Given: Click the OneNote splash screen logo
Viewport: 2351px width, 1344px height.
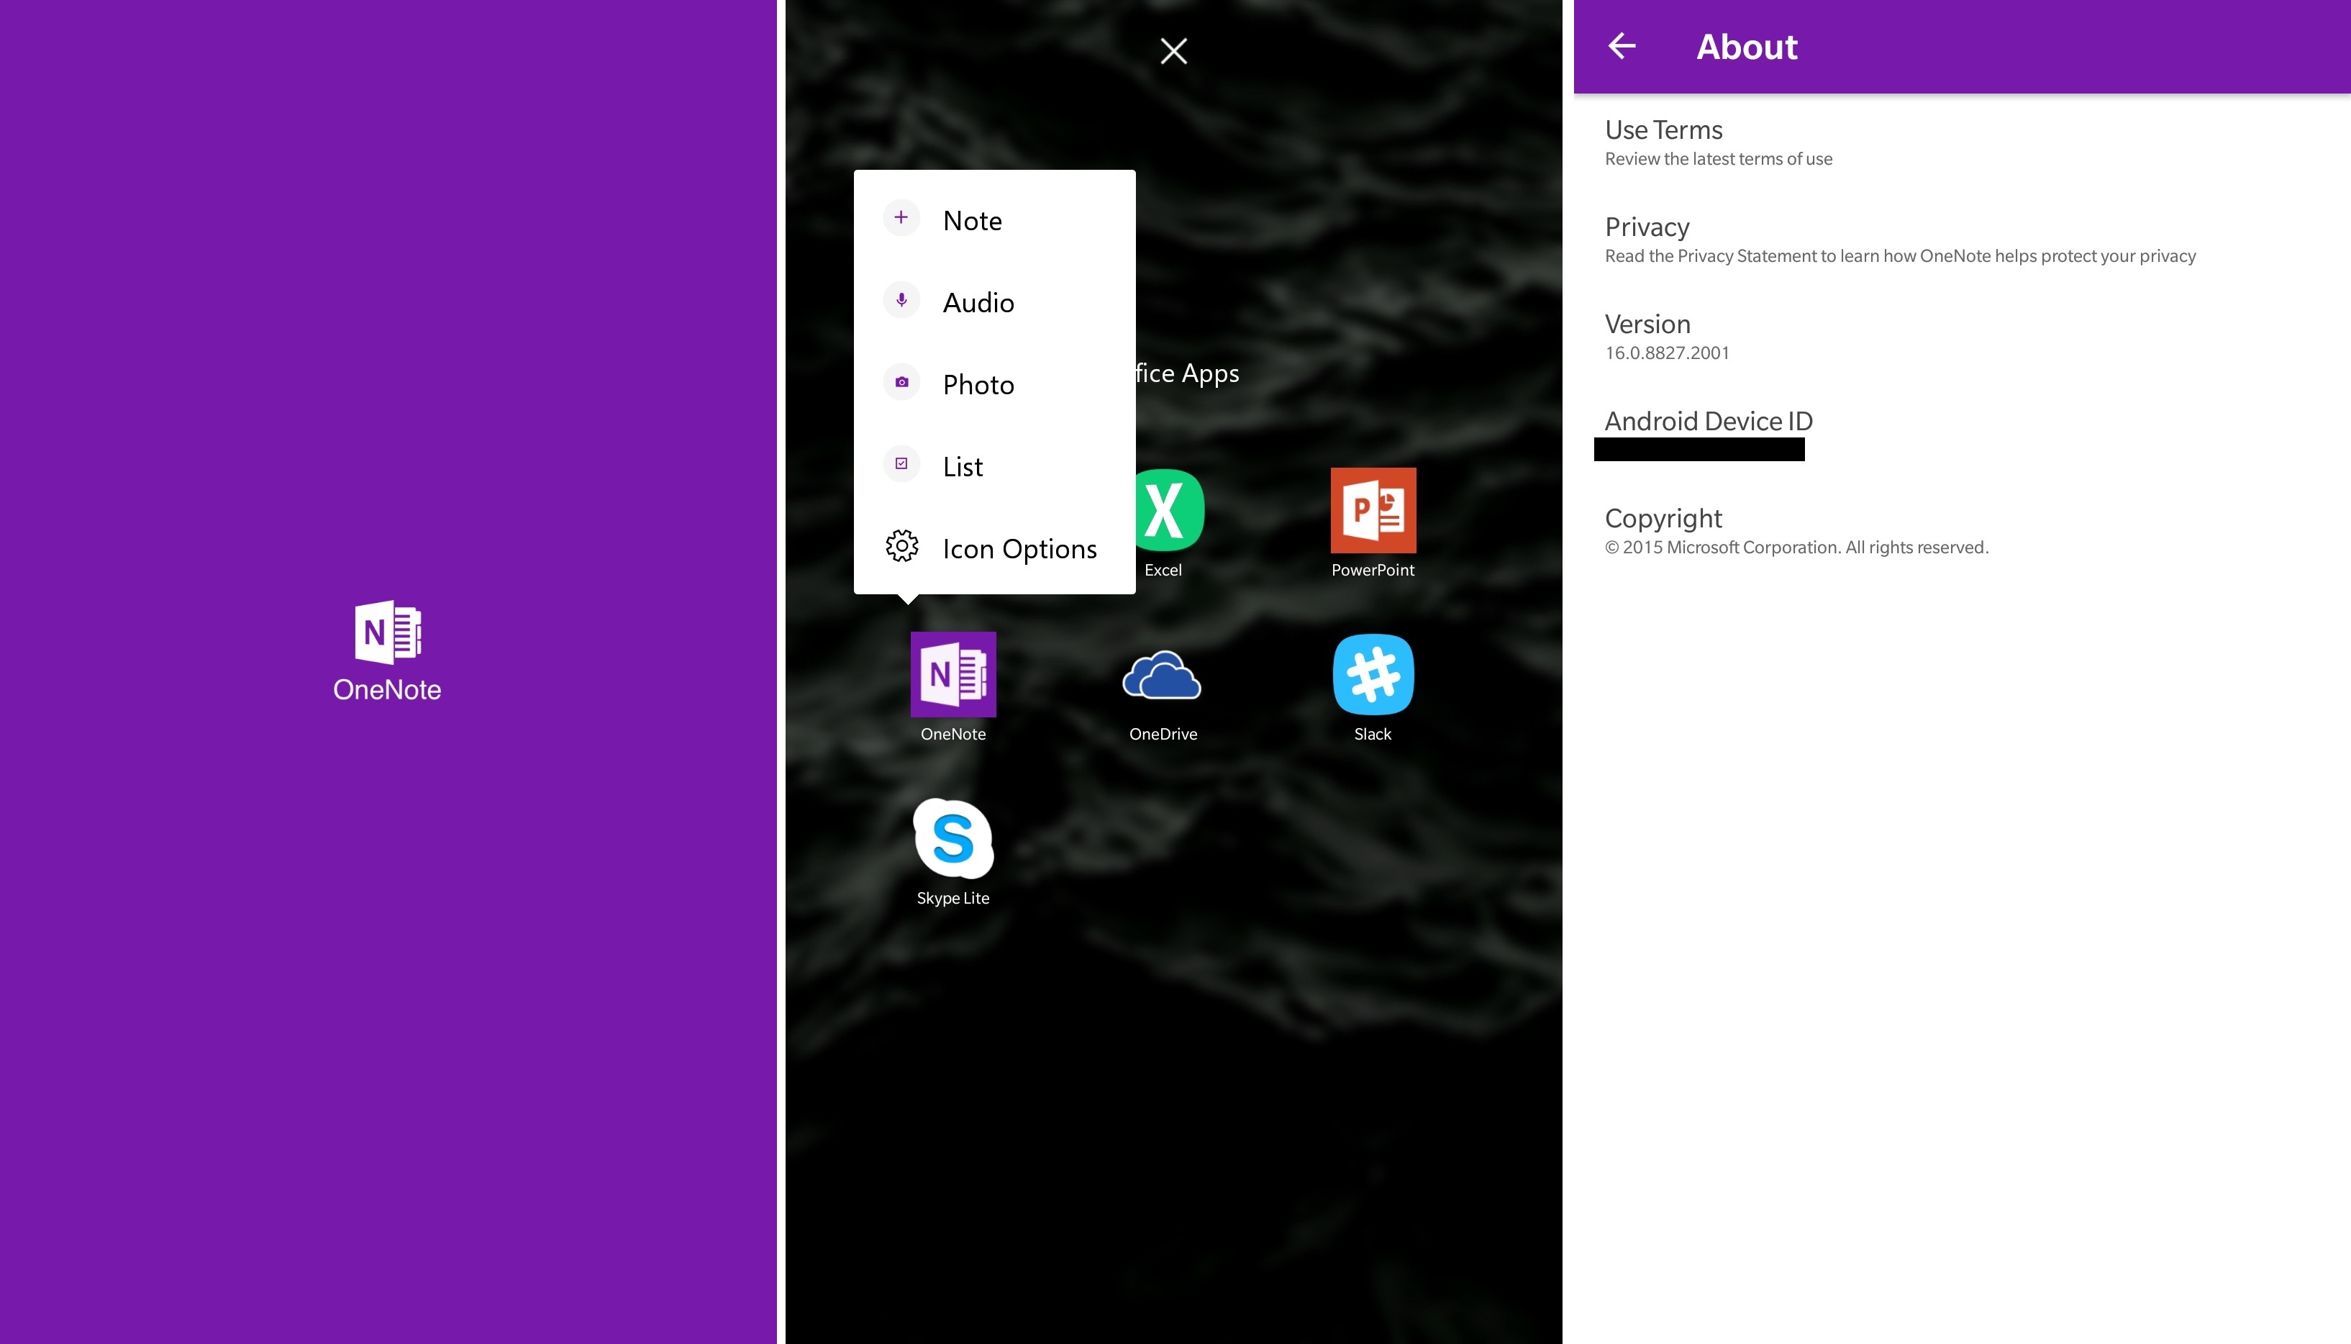Looking at the screenshot, I should coord(388,632).
